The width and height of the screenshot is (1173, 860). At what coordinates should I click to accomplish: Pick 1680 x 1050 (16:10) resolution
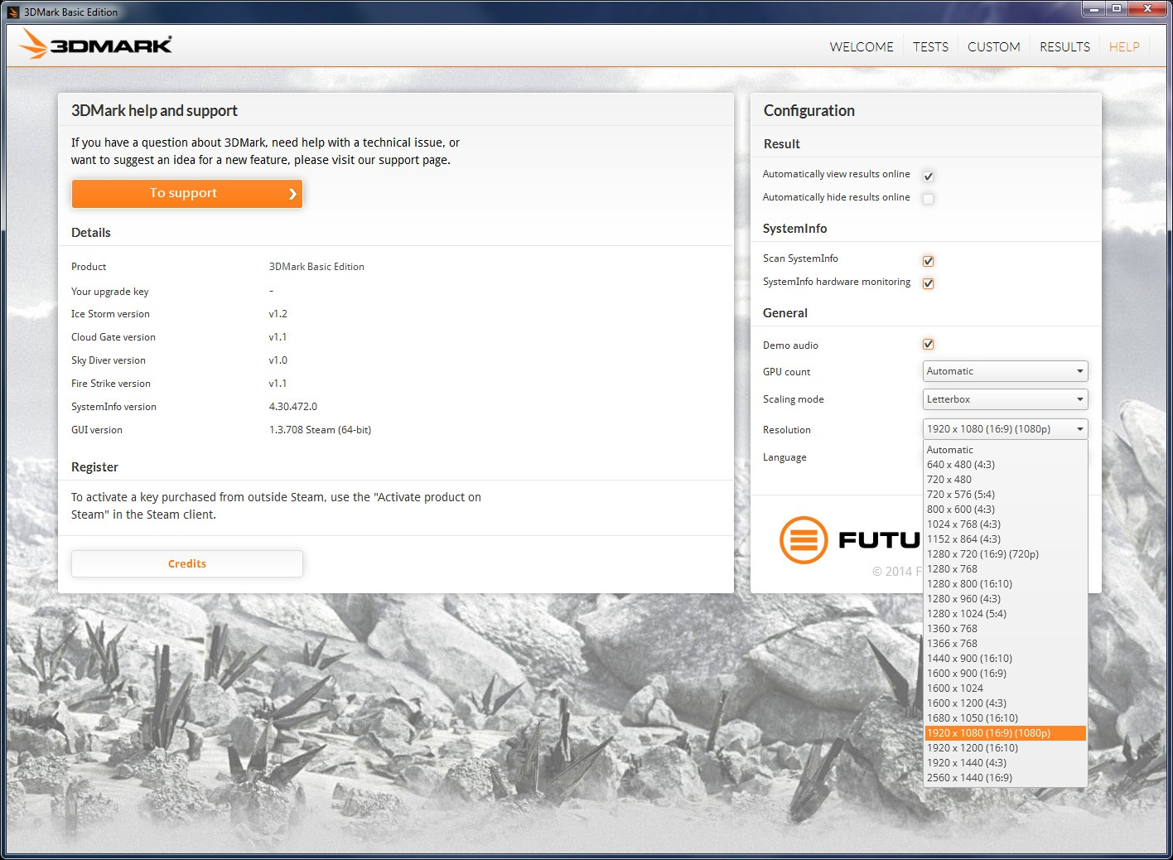[1005, 718]
